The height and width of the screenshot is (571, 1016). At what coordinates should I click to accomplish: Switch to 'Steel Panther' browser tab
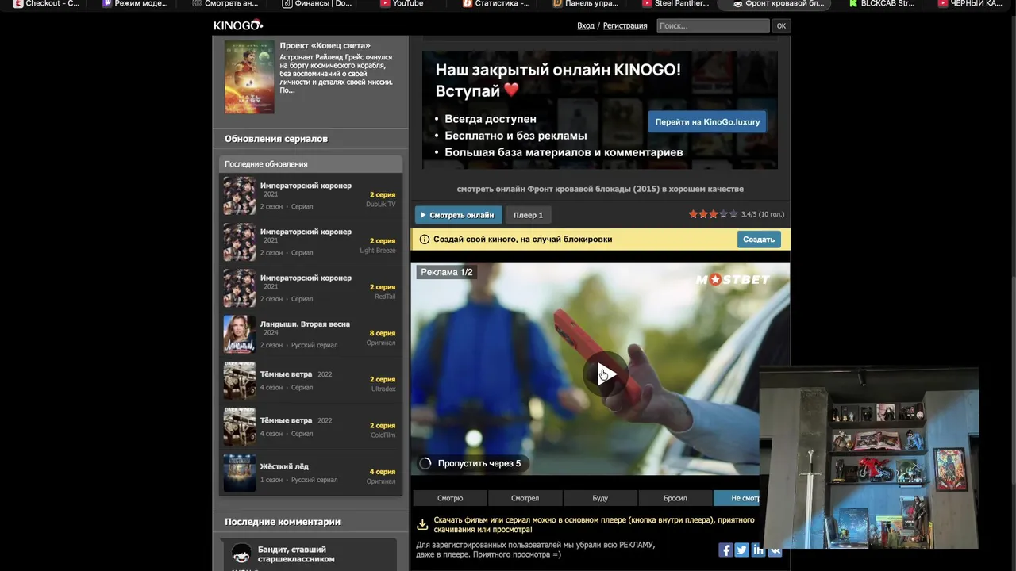[676, 4]
